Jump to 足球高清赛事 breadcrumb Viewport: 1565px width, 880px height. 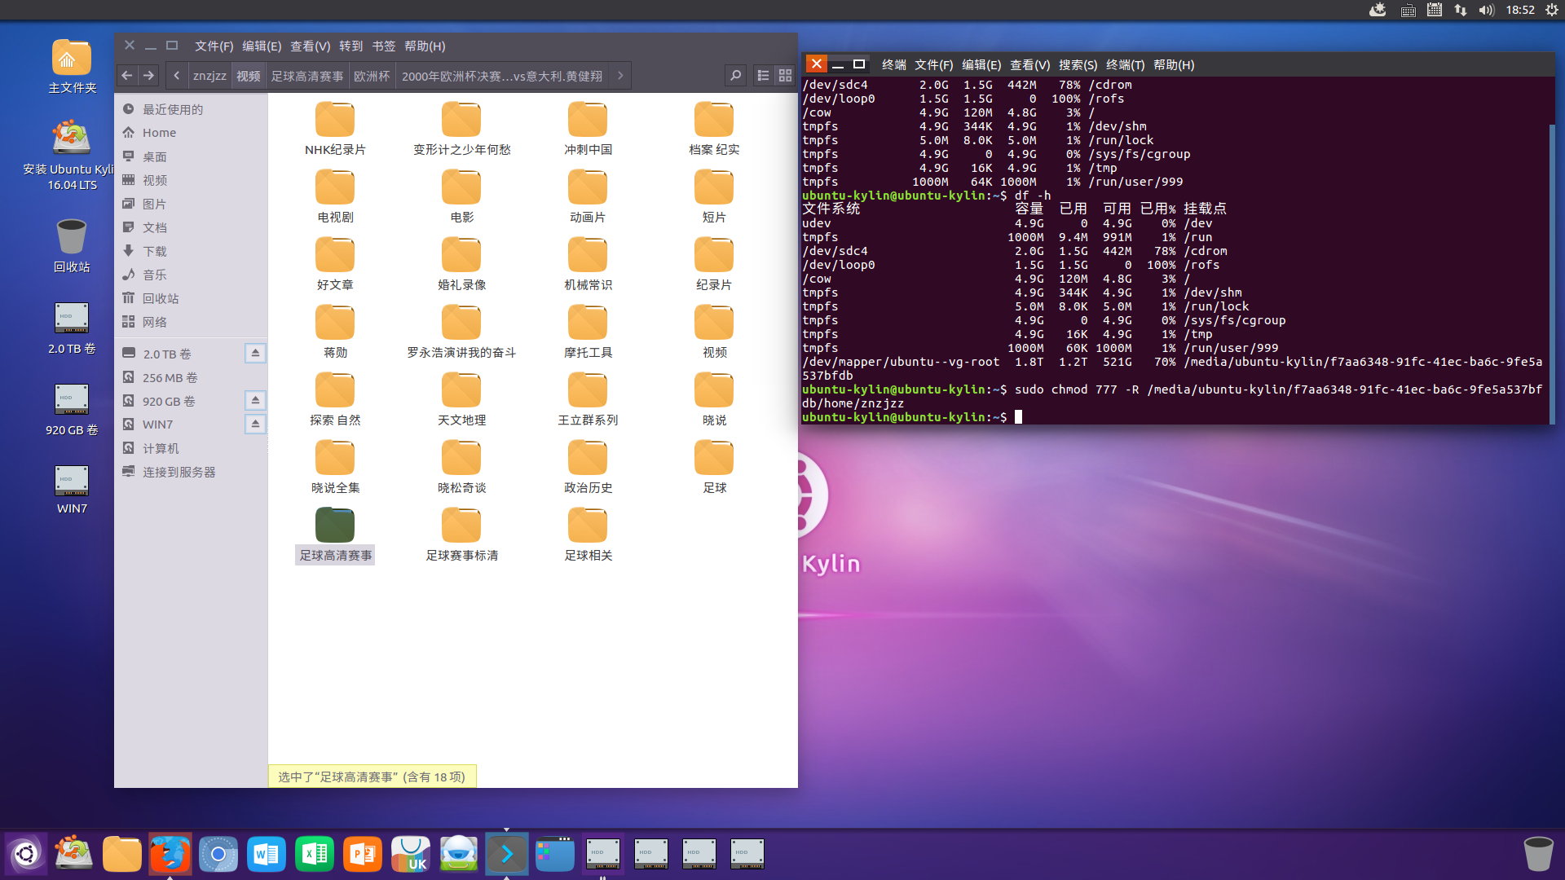pos(307,76)
